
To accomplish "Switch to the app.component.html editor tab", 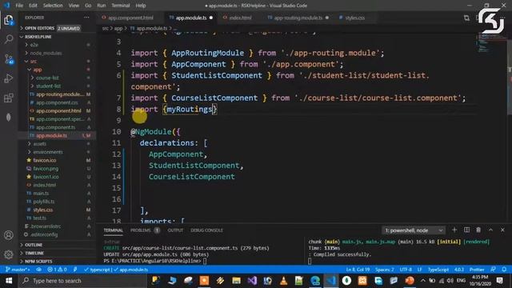I will [x=130, y=18].
